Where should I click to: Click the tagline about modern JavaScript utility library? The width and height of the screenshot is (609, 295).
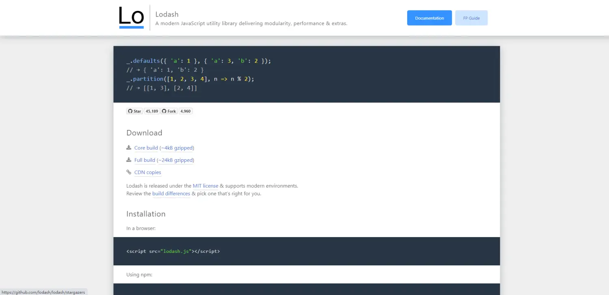(x=251, y=24)
